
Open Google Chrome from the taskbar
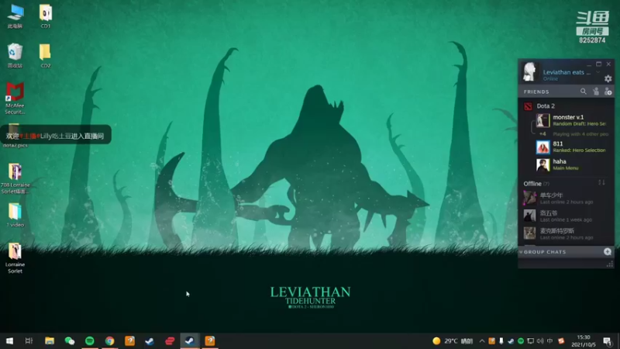(109, 340)
